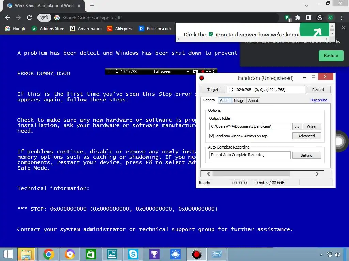The height and width of the screenshot is (261, 349).
Task: Follow the Buy online link
Action: [319, 100]
